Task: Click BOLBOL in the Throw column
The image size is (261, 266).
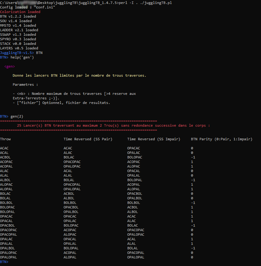Action: pos(6,203)
